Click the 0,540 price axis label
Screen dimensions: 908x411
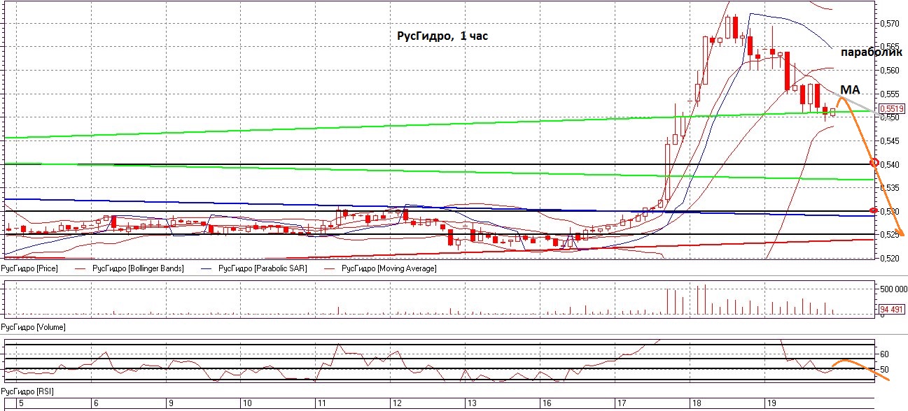889,164
